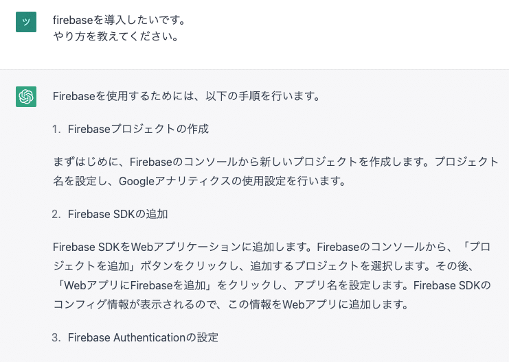Click the quoted text WebアプリにFirebaseを追加
Viewport: 509px width, 362px height.
point(135,285)
